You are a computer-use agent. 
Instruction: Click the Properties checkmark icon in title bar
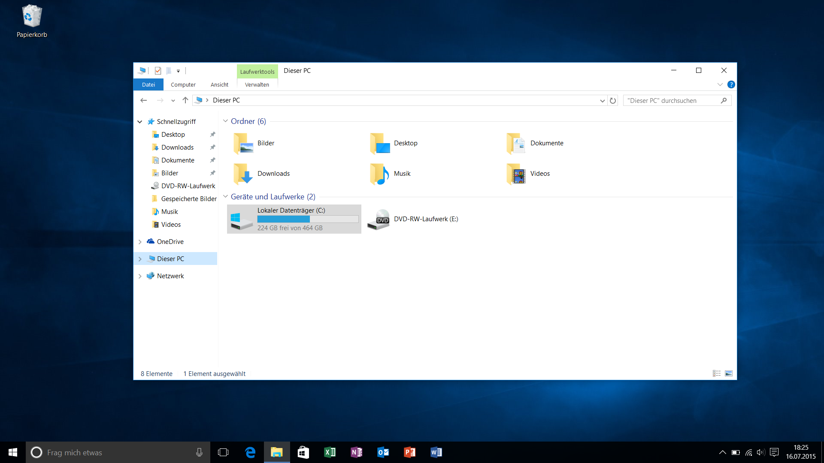pyautogui.click(x=158, y=71)
